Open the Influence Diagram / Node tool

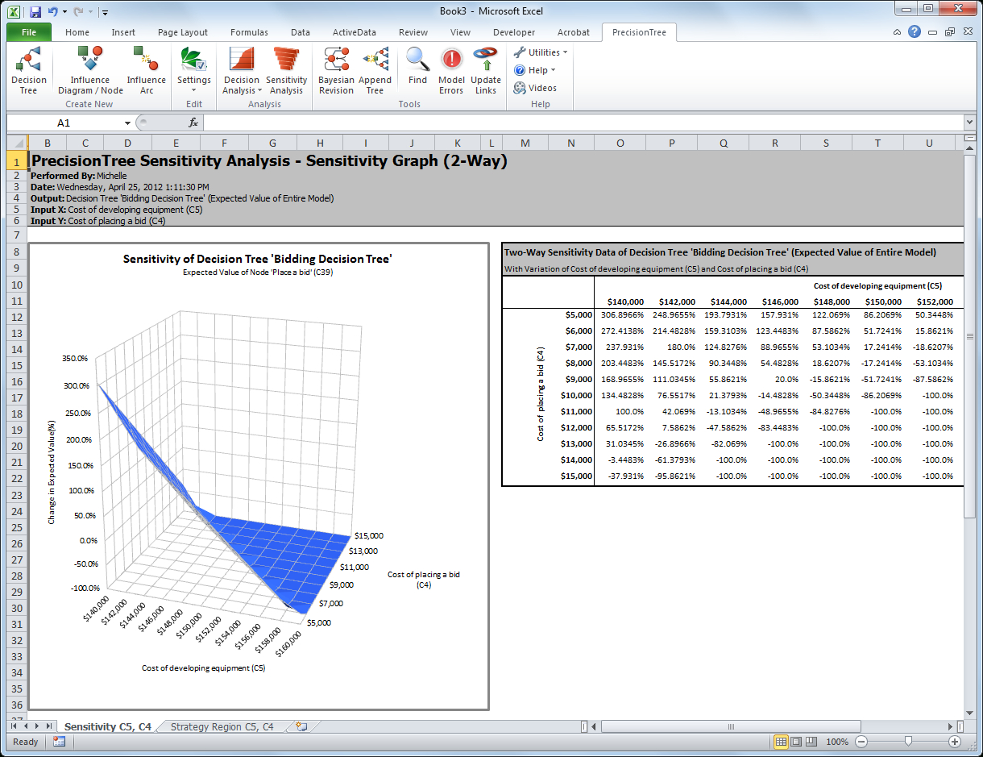click(90, 71)
